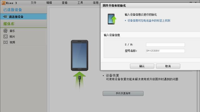Open the 查看 menu
Viewport: 200px width, 112px height.
coord(65,3)
